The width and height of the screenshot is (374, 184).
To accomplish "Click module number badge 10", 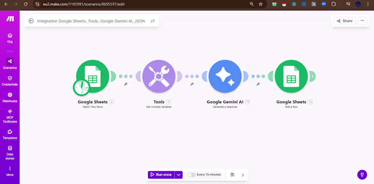I will 247,102.
